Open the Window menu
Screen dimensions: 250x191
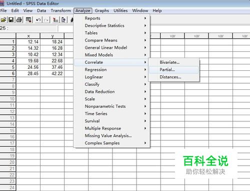point(140,10)
